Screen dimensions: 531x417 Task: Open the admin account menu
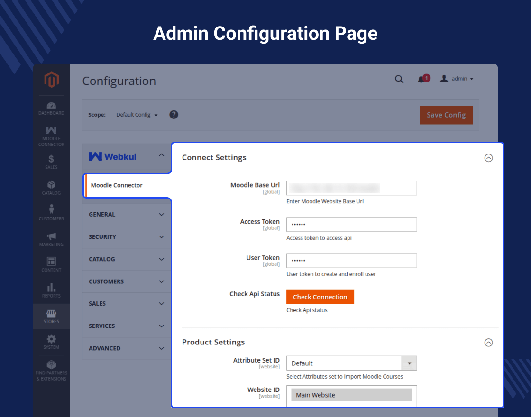pos(457,79)
